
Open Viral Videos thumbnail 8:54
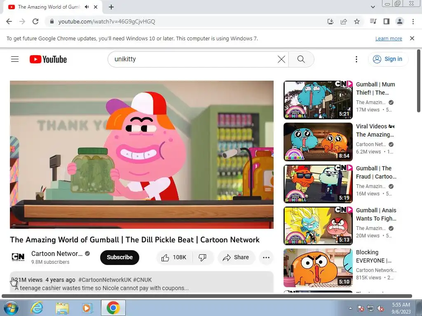point(318,142)
